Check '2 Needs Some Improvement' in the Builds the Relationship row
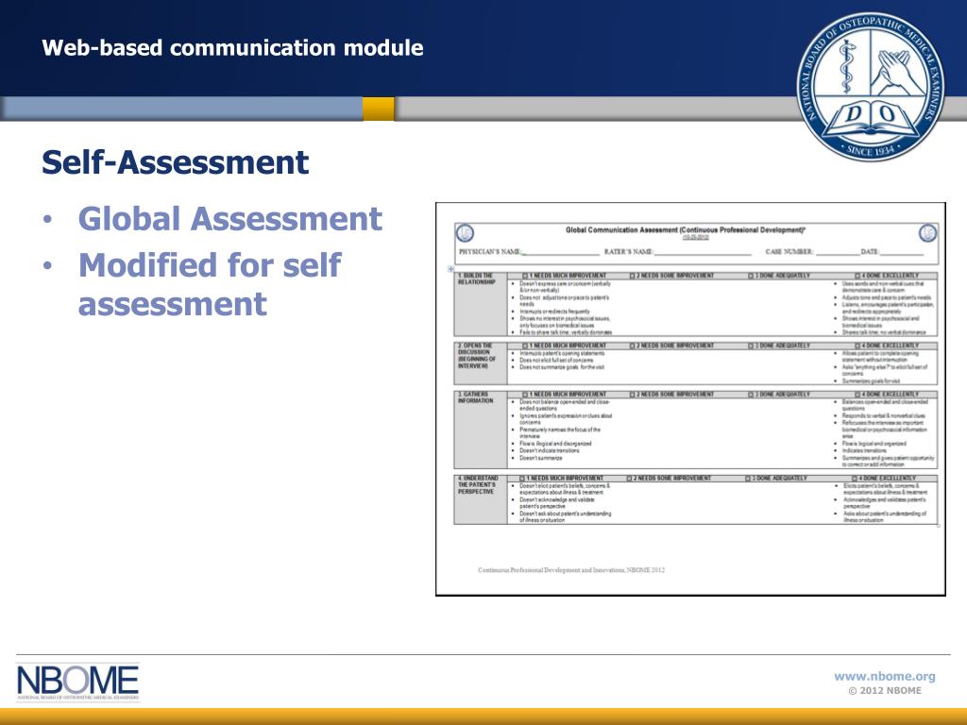Screen dimensions: 967x725 [x=633, y=276]
